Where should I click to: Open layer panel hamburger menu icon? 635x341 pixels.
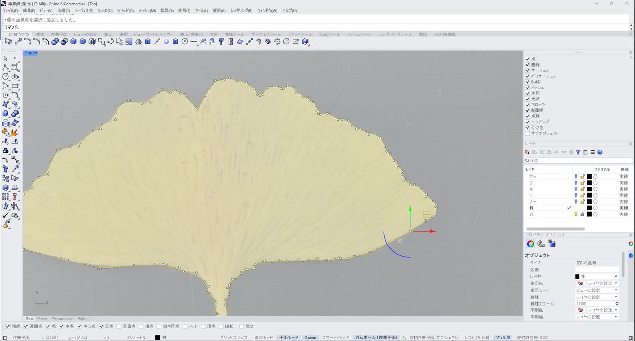tap(593, 152)
